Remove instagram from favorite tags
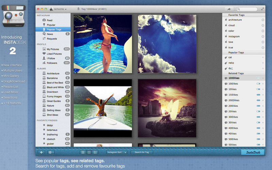 (263, 37)
